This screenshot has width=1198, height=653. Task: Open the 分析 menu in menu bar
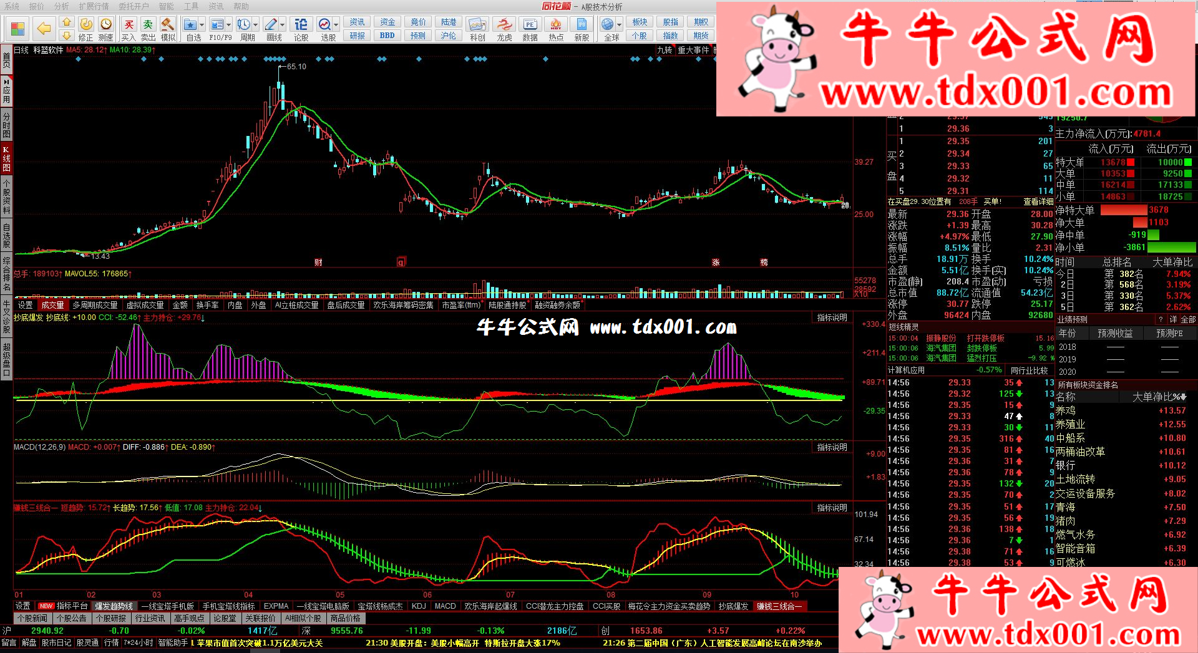61,6
